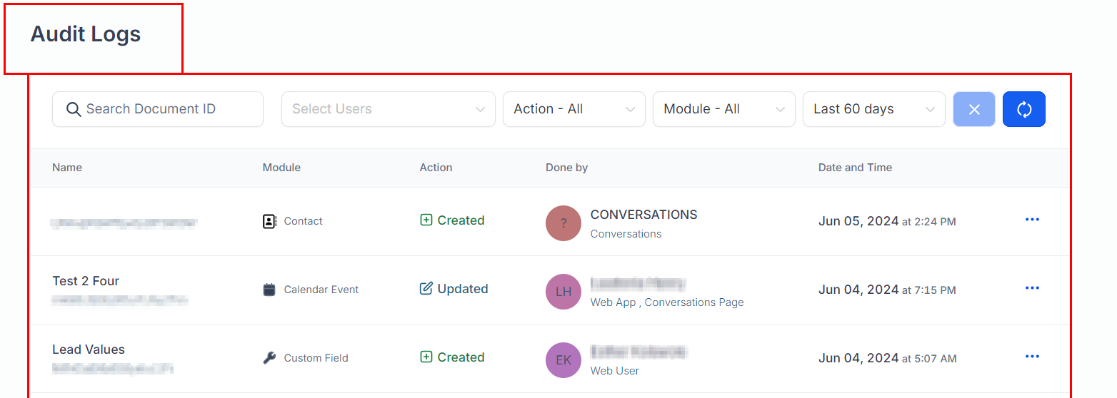Open the Select Users dropdown
Viewport: 1117px width, 398px height.
(388, 109)
